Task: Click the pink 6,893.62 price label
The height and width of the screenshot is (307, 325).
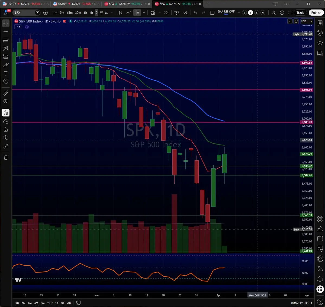Action: click(x=307, y=63)
